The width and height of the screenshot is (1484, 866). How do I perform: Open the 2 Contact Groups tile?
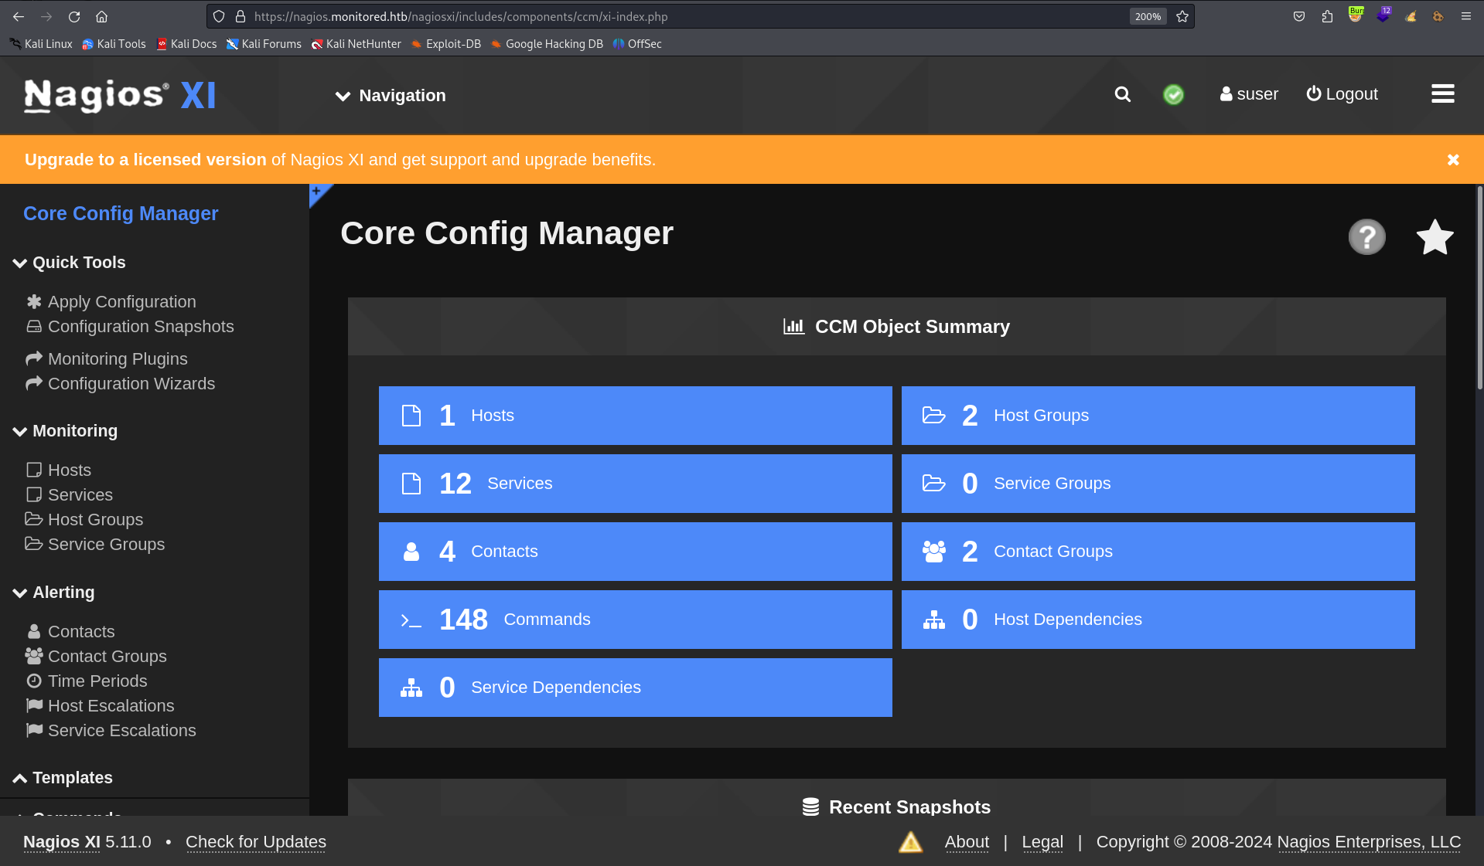point(1158,552)
